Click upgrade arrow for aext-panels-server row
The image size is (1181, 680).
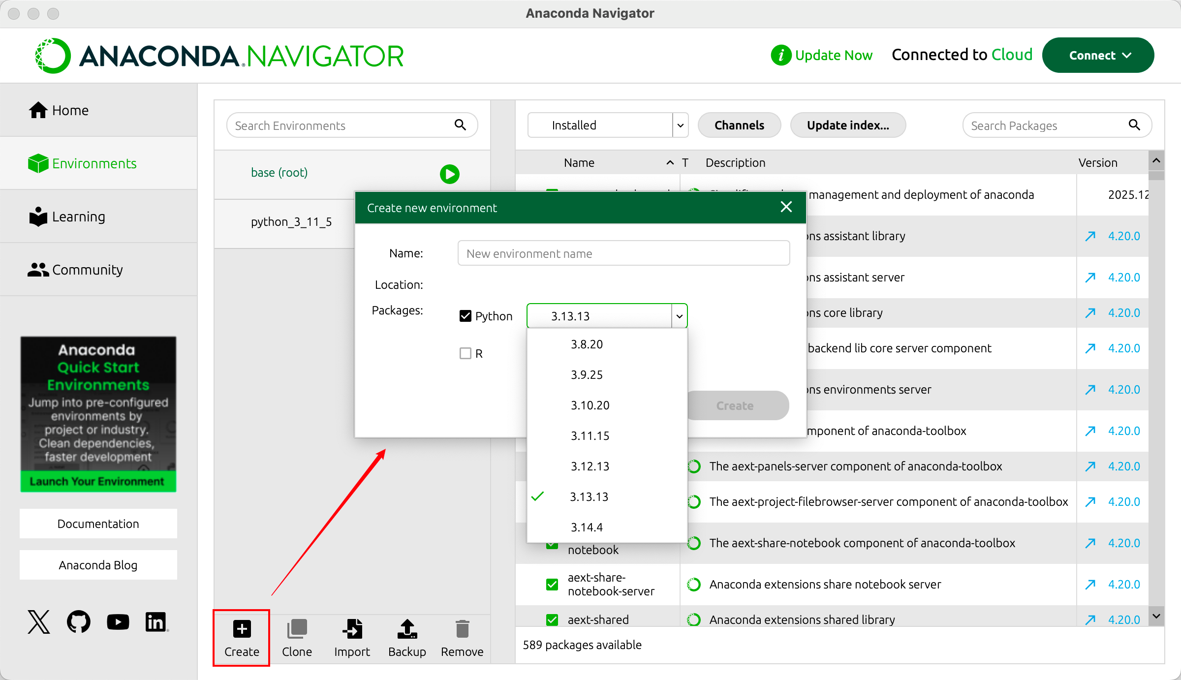tap(1090, 466)
